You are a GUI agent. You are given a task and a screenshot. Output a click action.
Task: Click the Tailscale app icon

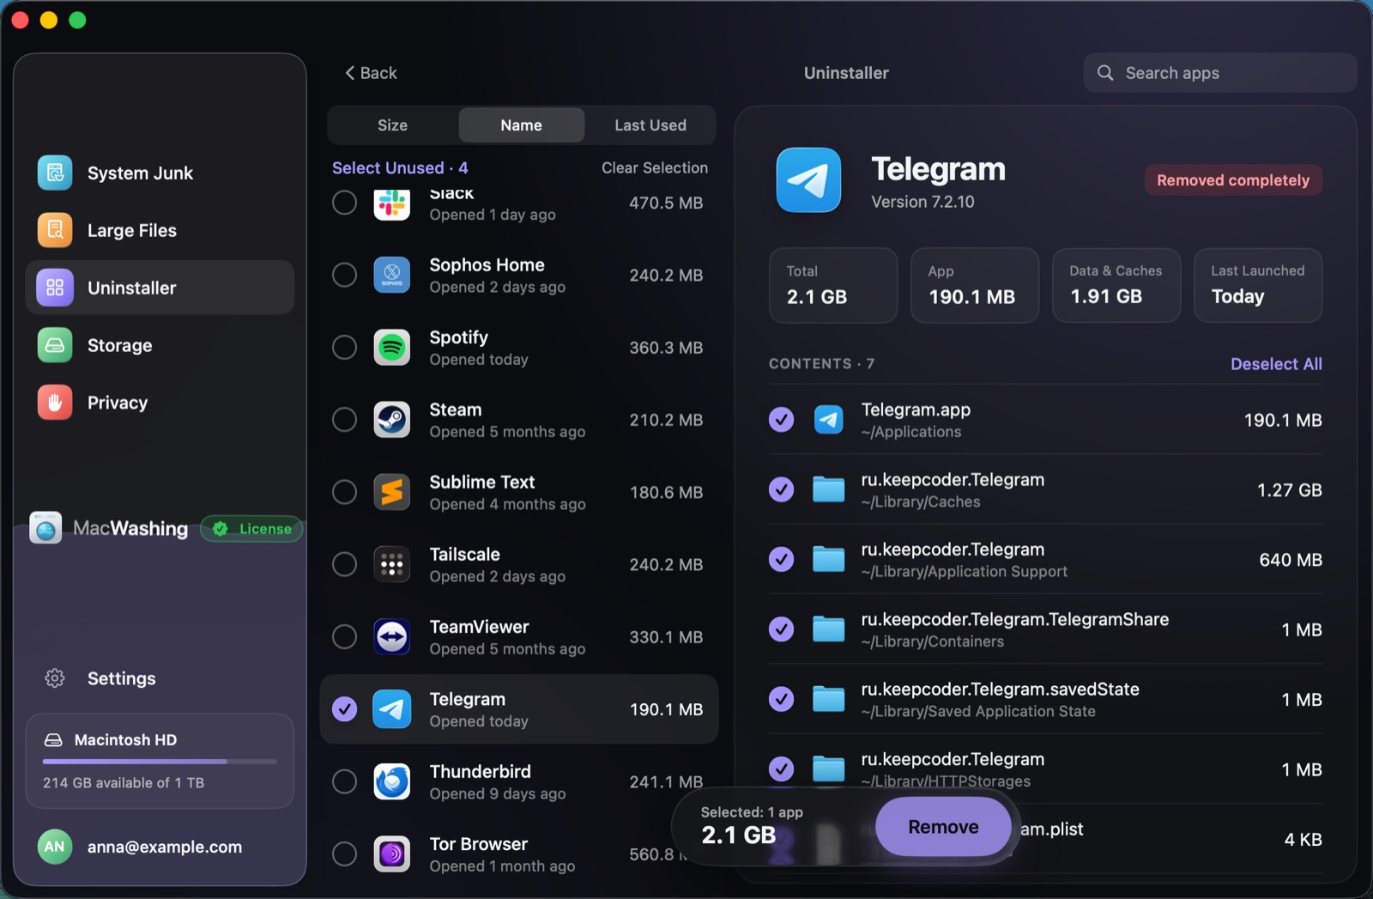pyautogui.click(x=392, y=564)
